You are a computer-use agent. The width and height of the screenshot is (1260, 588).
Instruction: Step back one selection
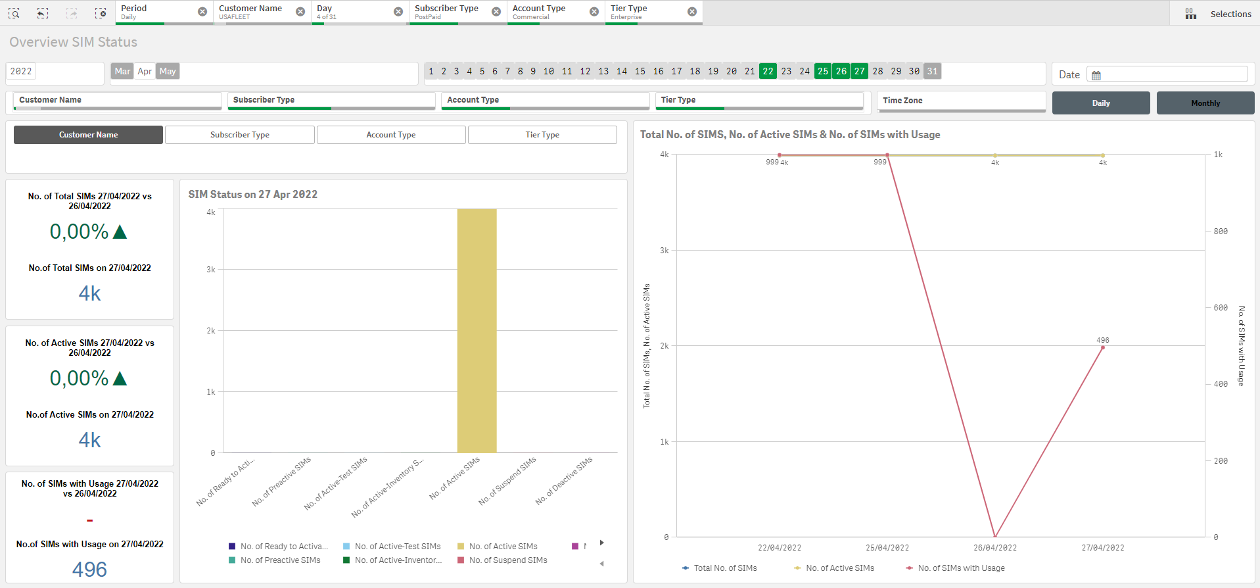click(43, 13)
